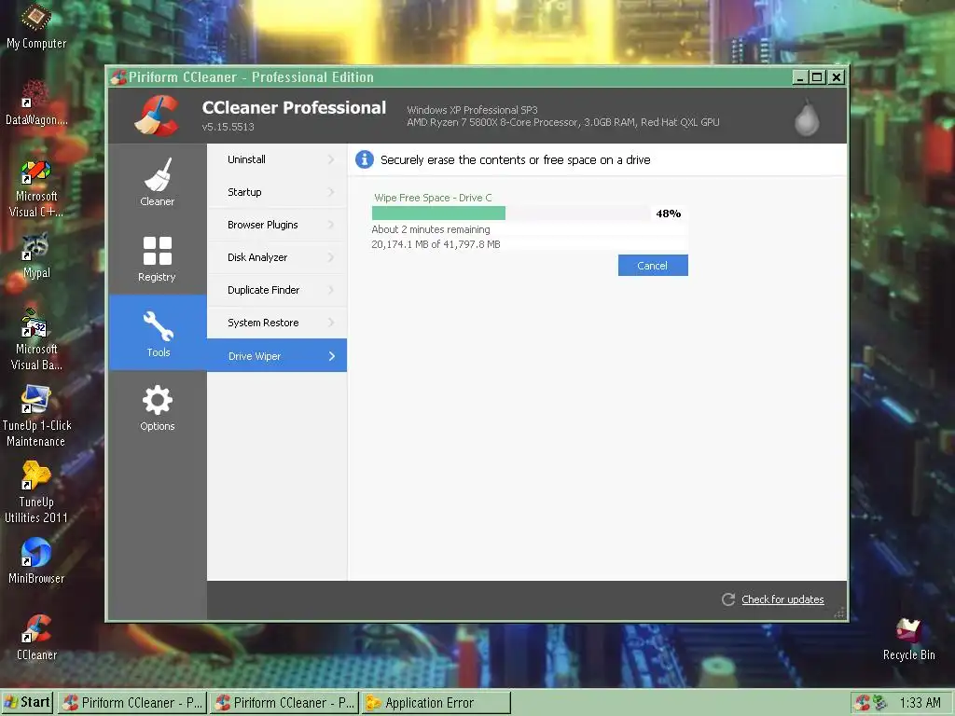Select Uninstall in Tools menu
This screenshot has height=716, width=955.
coord(277,159)
